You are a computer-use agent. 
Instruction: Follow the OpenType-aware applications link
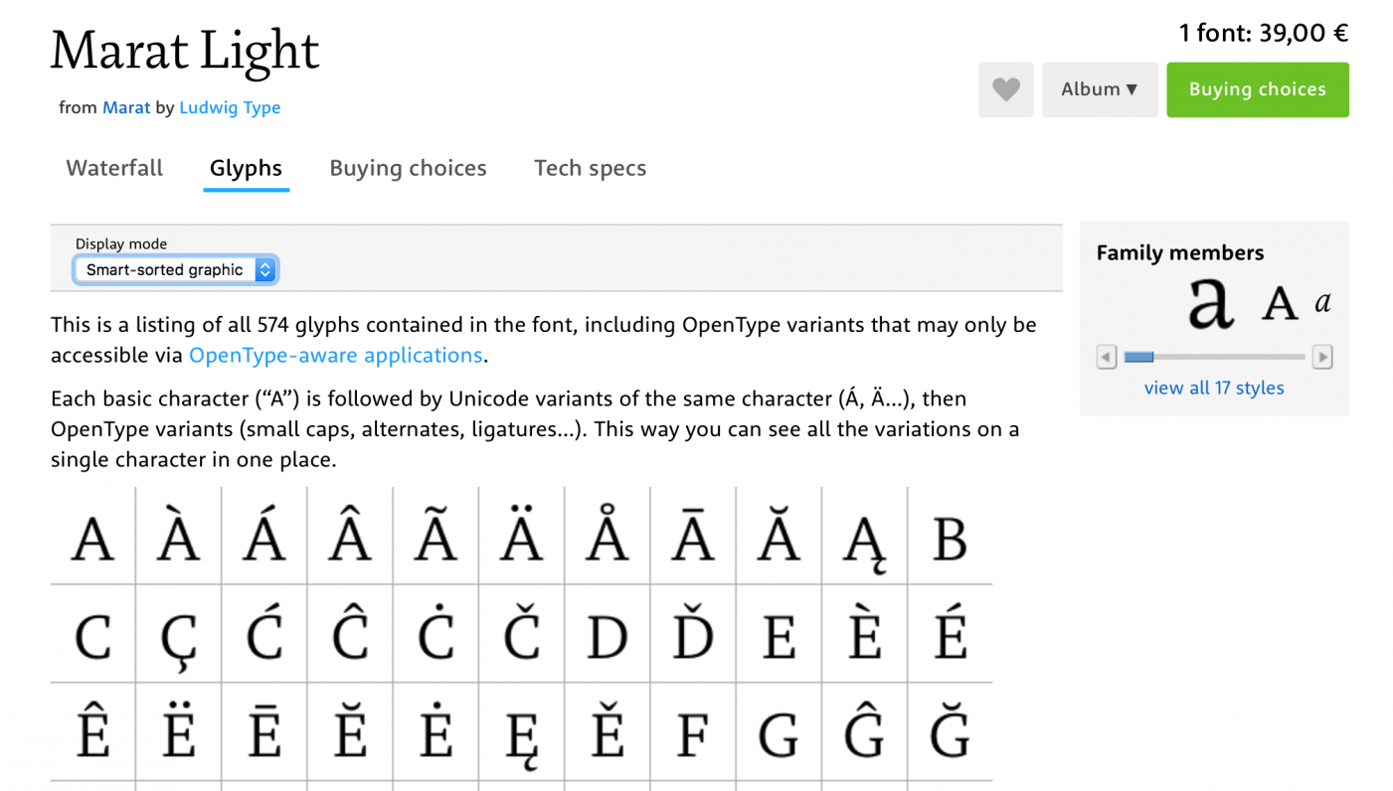(336, 355)
